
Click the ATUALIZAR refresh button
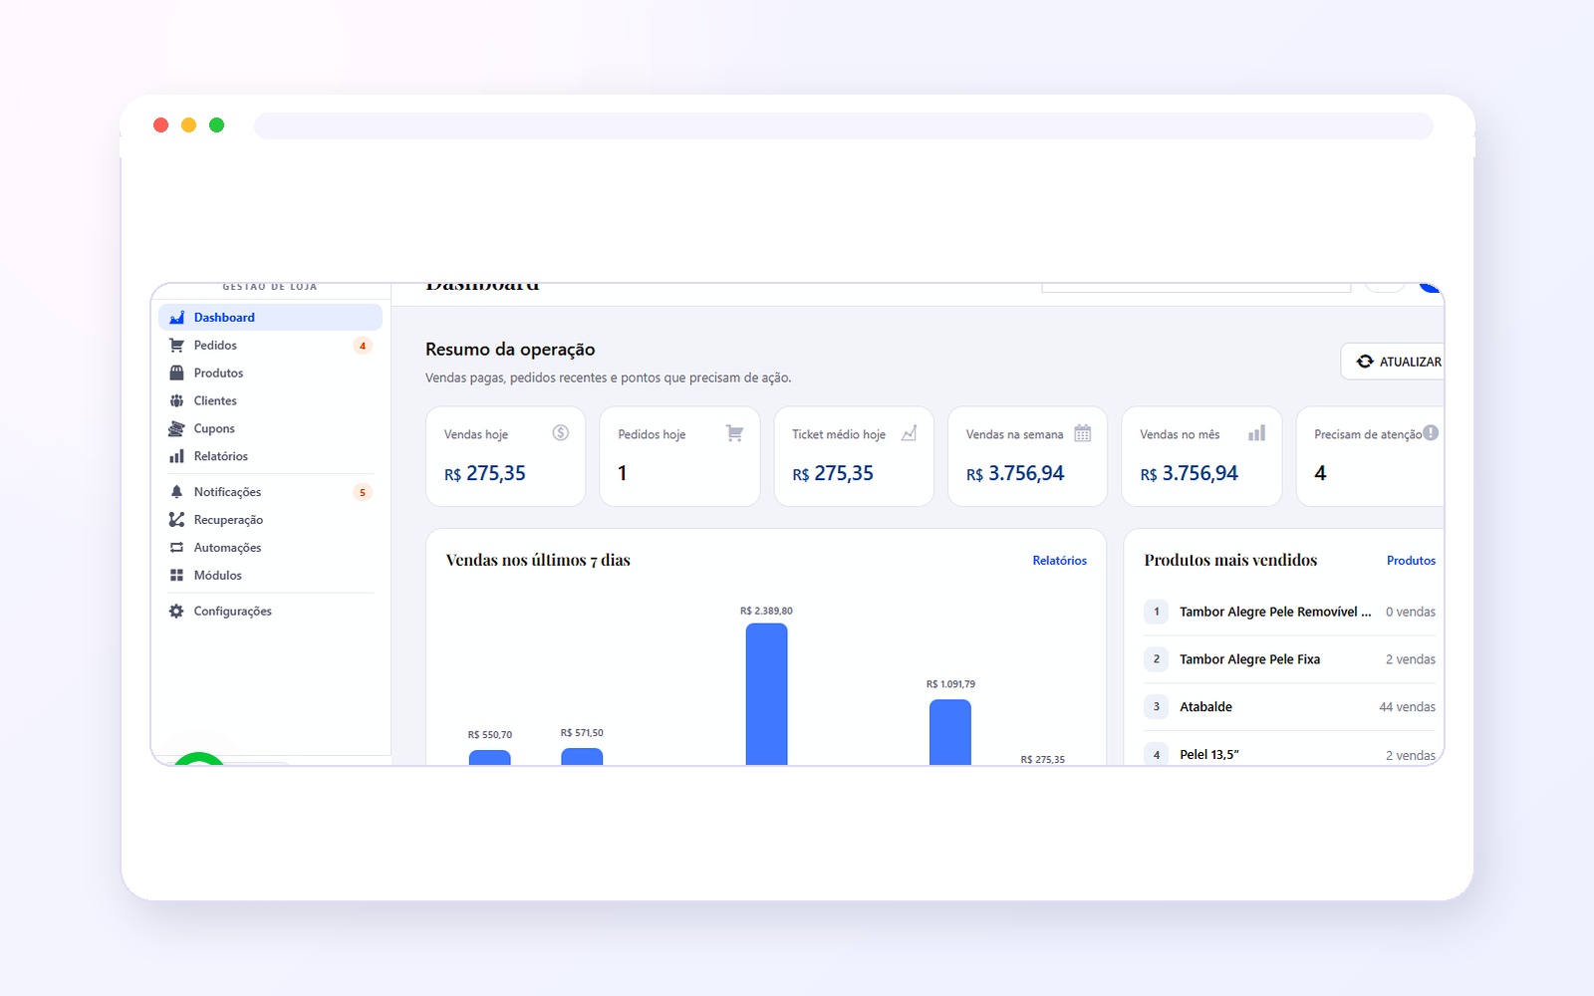tap(1393, 362)
